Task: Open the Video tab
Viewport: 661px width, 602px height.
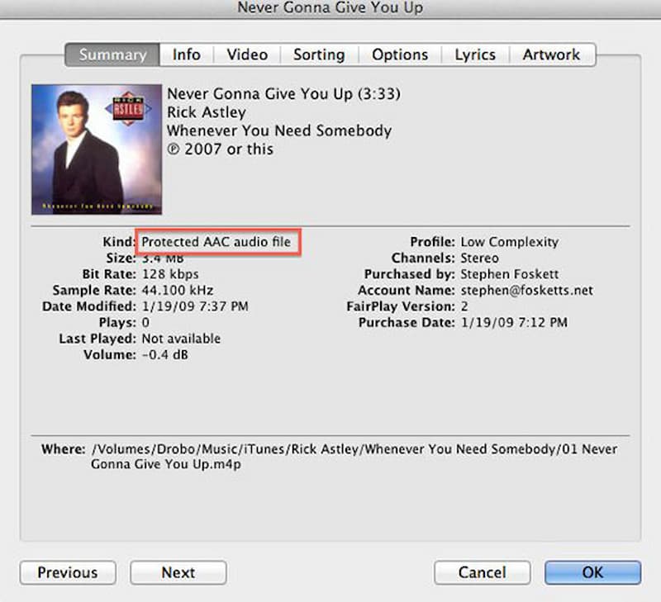Action: [x=246, y=55]
